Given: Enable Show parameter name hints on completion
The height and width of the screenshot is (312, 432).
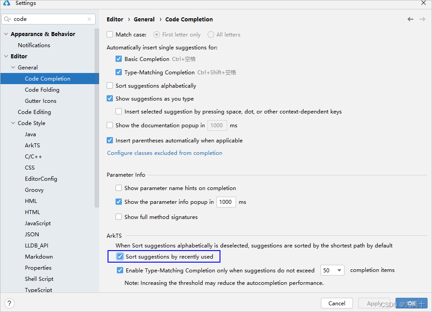Looking at the screenshot, I should [x=119, y=188].
